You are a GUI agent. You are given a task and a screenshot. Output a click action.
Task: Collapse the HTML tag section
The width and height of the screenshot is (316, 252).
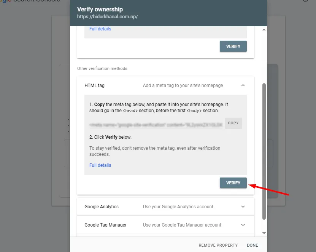[x=243, y=86]
